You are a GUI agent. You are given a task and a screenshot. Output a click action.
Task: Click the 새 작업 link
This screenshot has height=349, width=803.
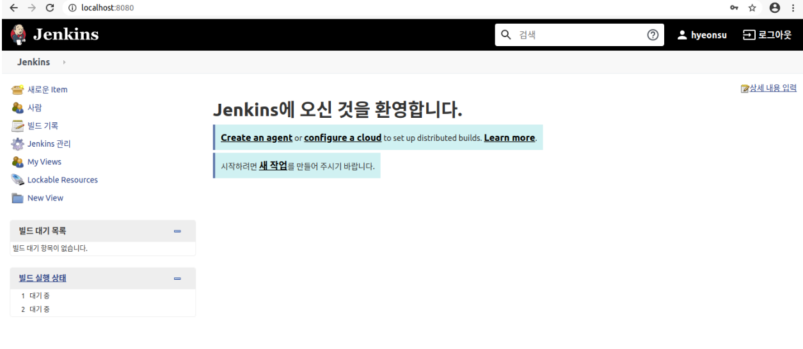(x=273, y=166)
